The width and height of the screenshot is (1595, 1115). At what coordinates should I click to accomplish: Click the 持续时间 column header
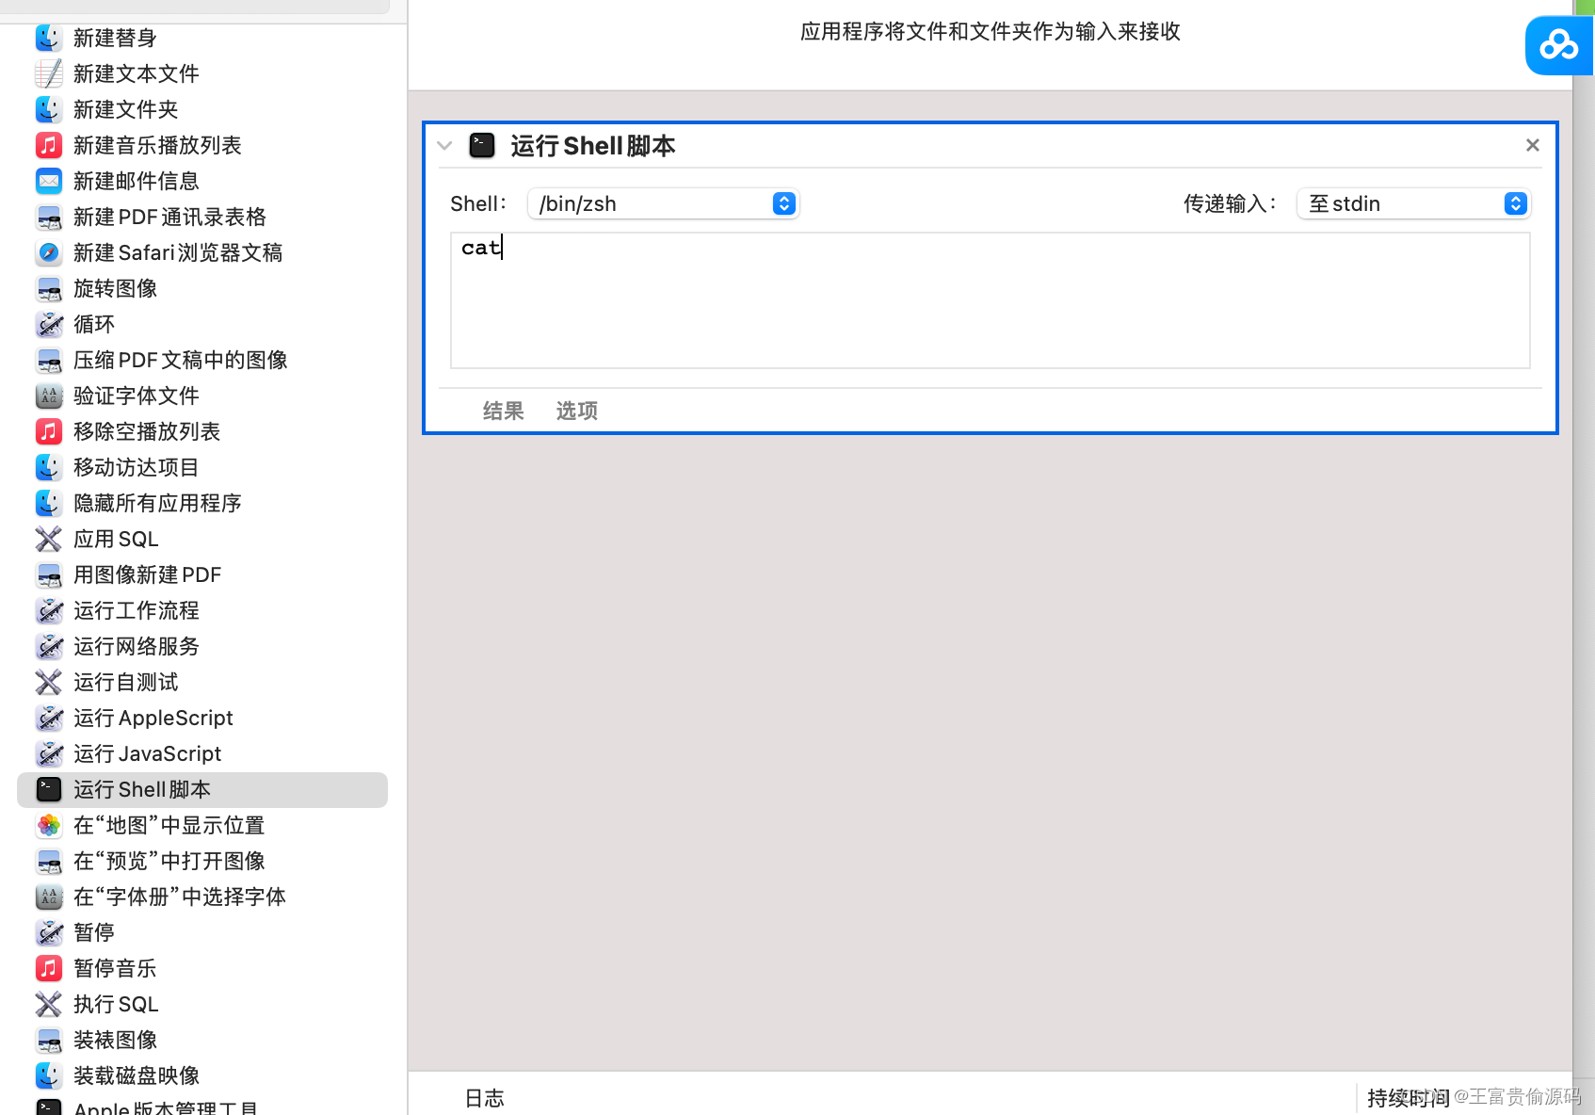[1408, 1098]
